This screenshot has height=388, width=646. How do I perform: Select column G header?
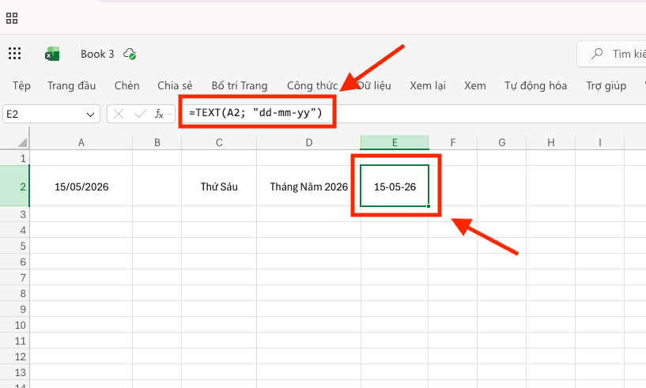(x=502, y=142)
